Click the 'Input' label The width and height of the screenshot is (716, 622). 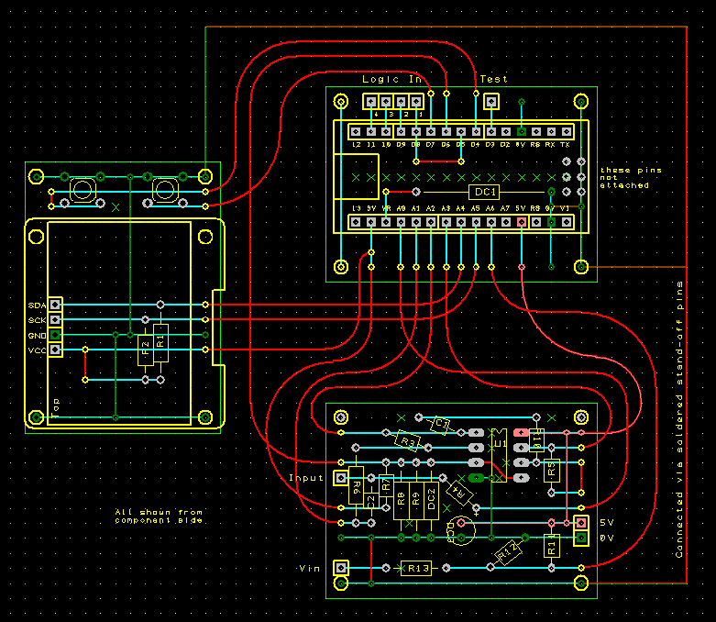point(306,478)
